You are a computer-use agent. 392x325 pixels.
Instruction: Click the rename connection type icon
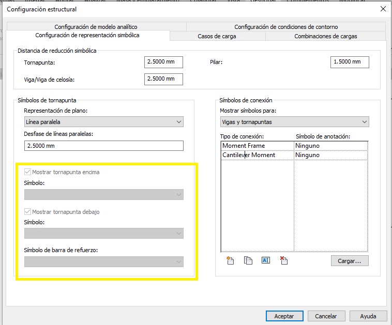(266, 261)
